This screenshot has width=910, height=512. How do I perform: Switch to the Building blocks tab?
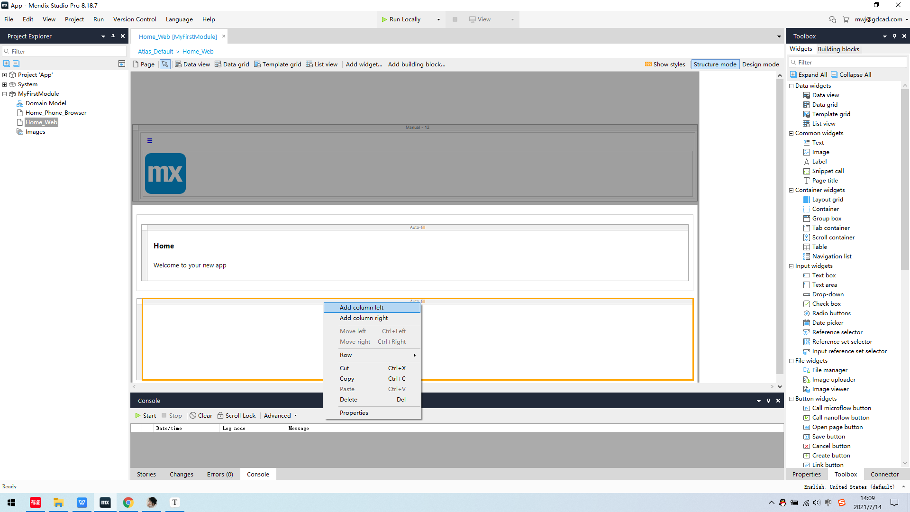(x=838, y=49)
